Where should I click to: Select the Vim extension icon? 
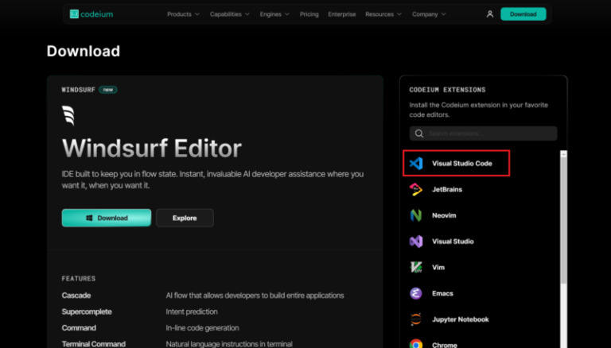point(415,267)
